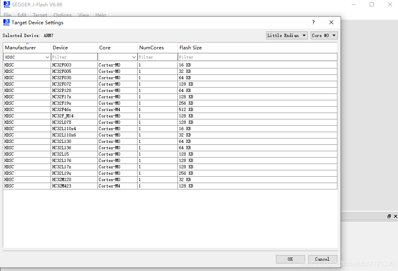Select the HC32F17x device row
Image resolution: width=398 pixels, height=271 pixels.
click(x=170, y=97)
